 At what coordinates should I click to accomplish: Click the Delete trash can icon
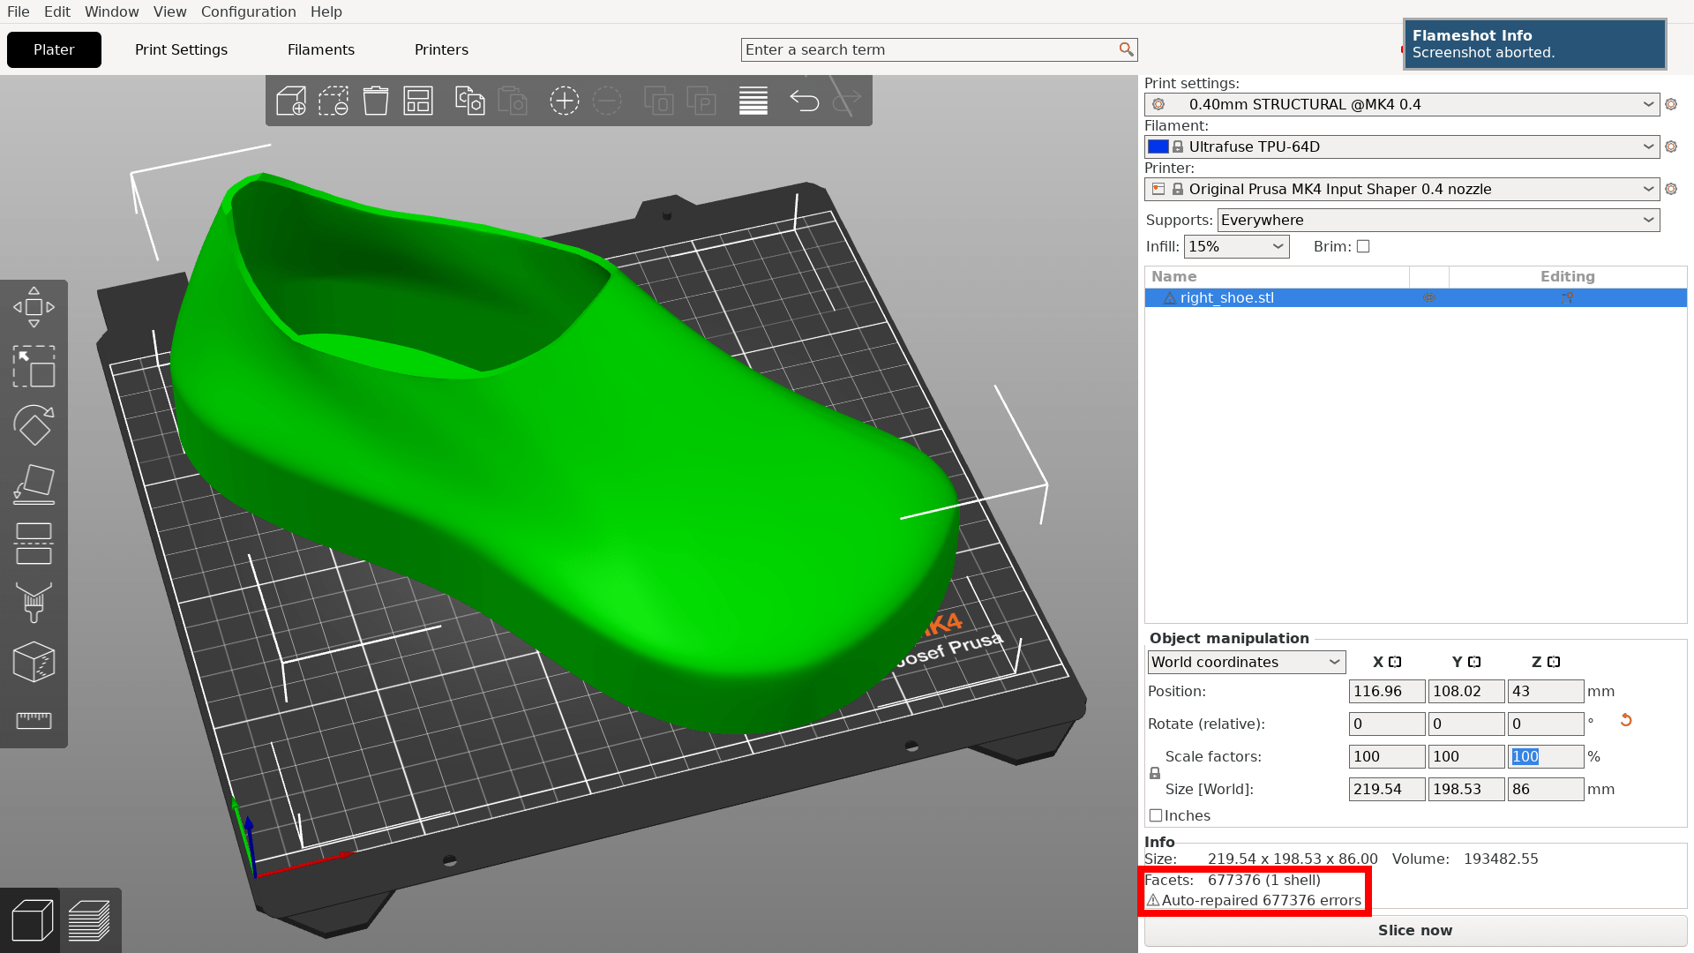pyautogui.click(x=376, y=101)
